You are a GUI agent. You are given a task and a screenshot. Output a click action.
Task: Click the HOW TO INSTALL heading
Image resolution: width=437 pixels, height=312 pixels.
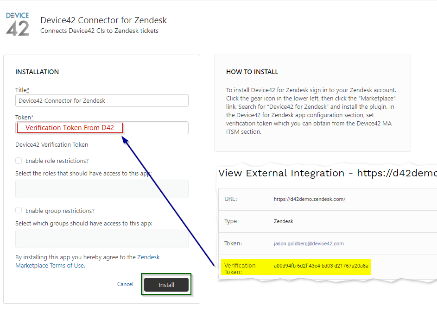(252, 72)
